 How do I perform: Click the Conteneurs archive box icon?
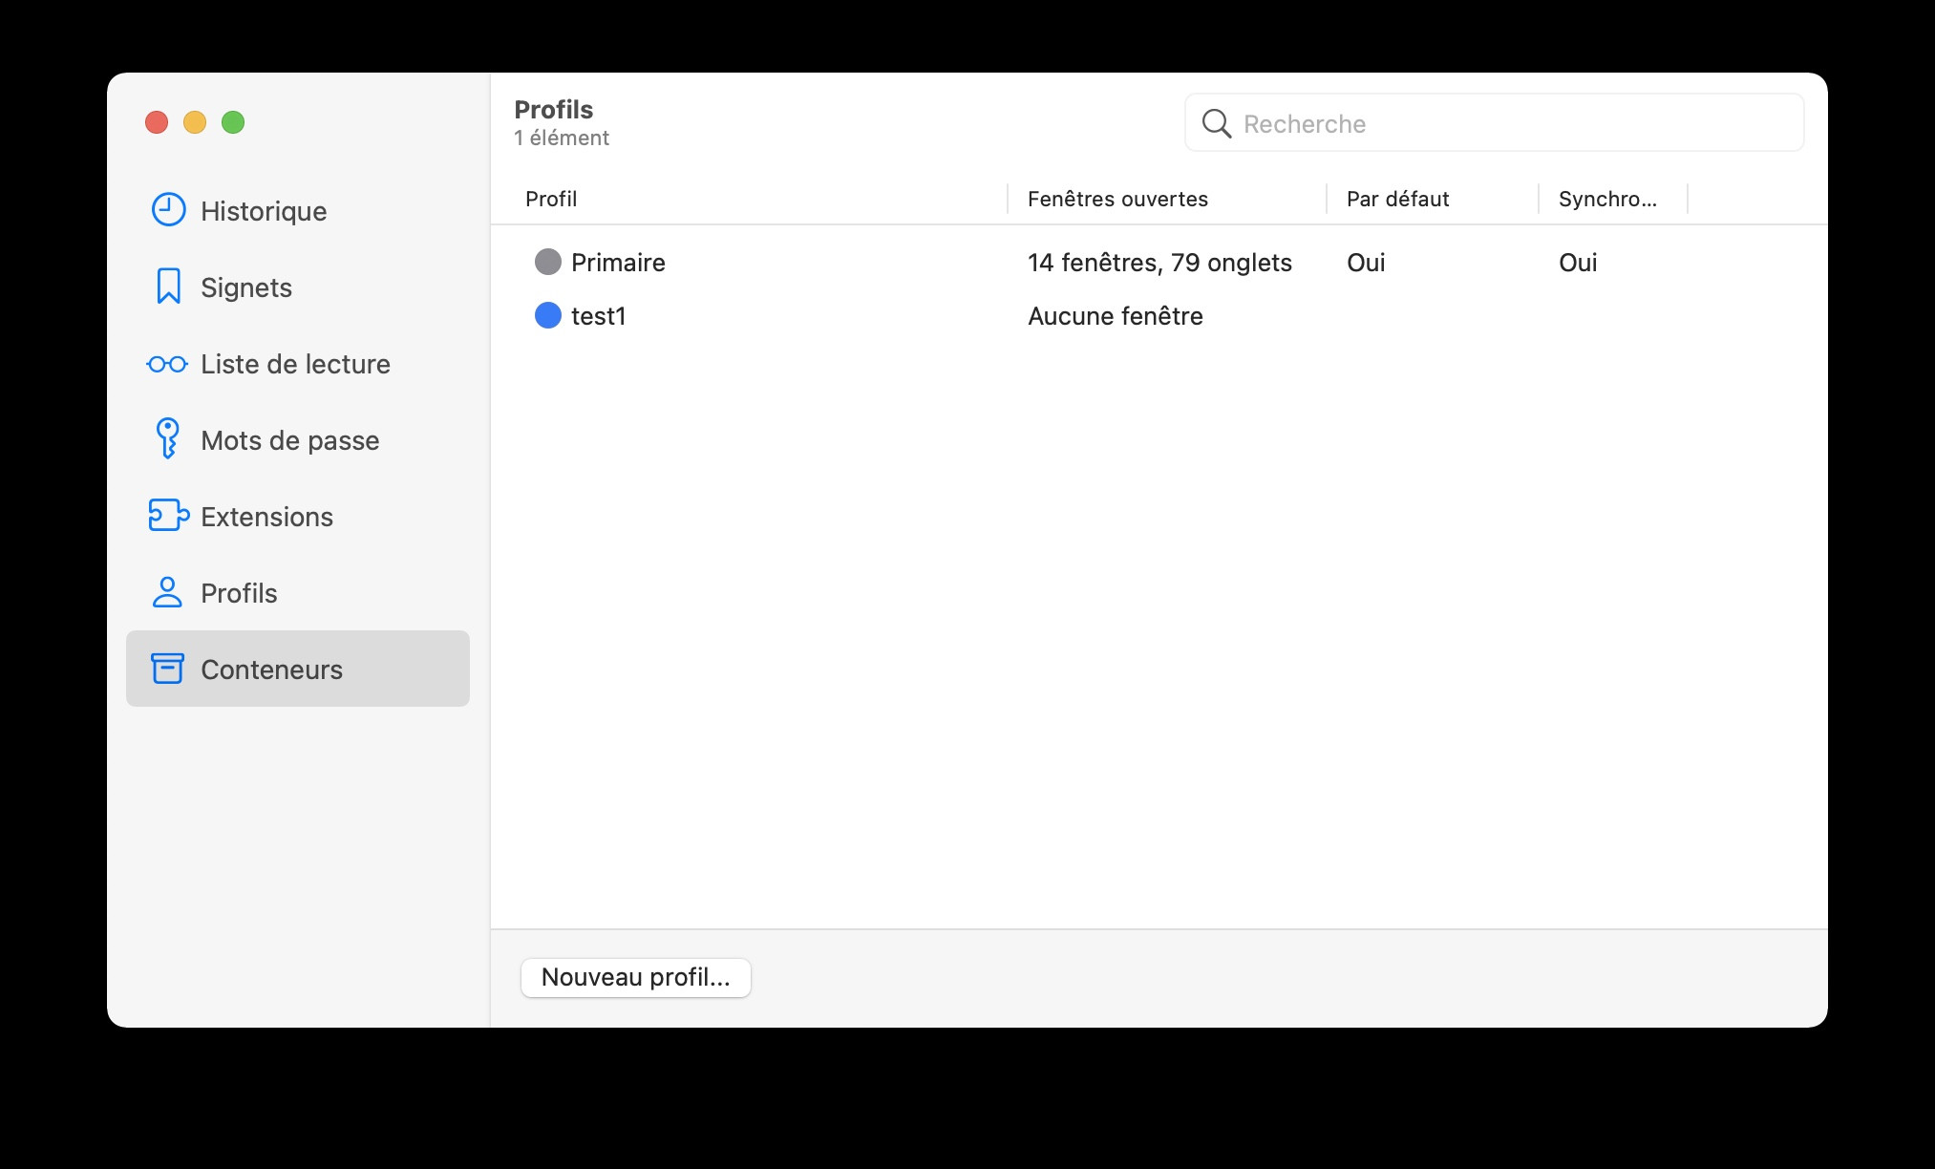(x=167, y=669)
